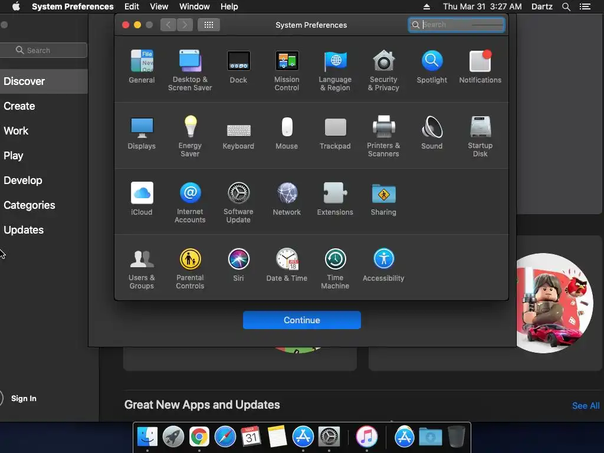Screen dimensions: 604x453
Task: Open iTunes from the Dock
Action: point(367,437)
